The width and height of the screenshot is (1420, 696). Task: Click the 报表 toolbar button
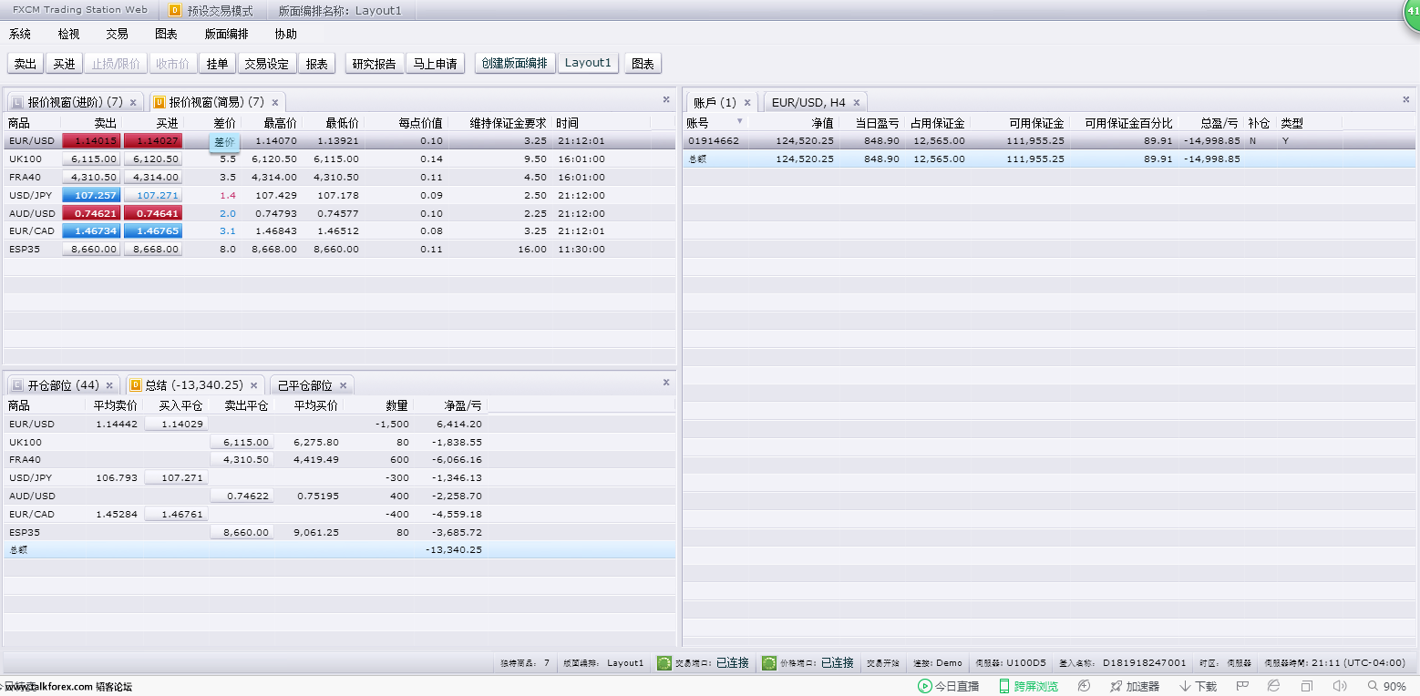point(317,64)
